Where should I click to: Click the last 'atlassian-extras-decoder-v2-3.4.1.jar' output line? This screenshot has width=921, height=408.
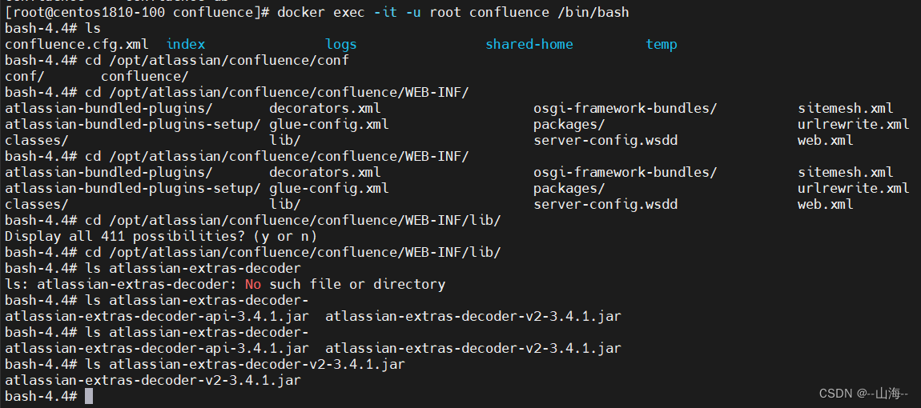153,381
